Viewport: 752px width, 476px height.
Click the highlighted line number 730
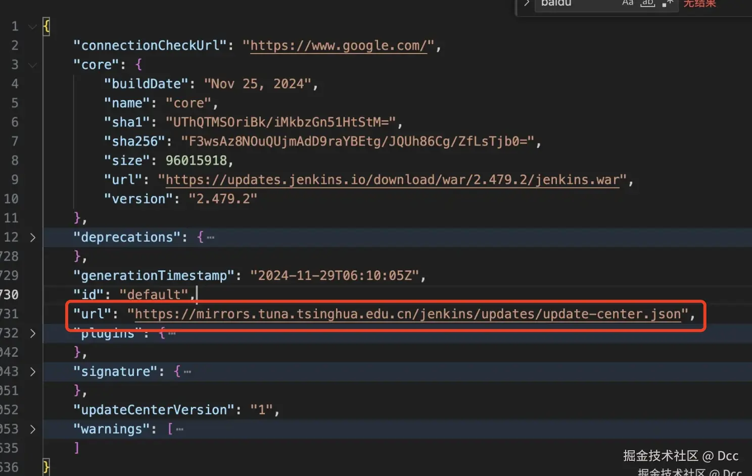(9, 295)
